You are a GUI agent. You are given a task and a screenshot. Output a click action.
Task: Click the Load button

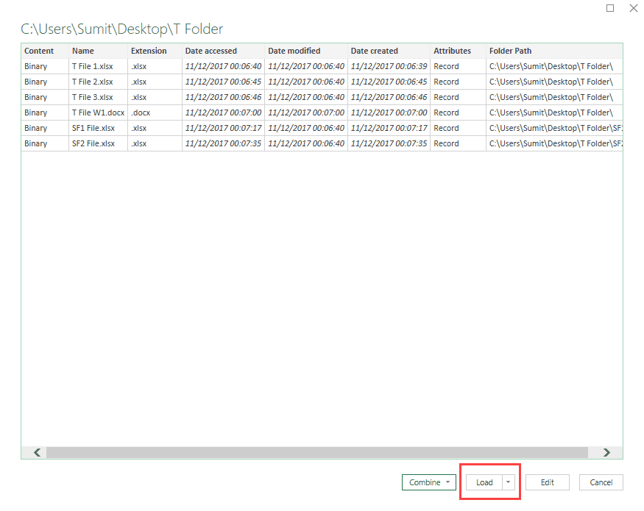tap(484, 482)
